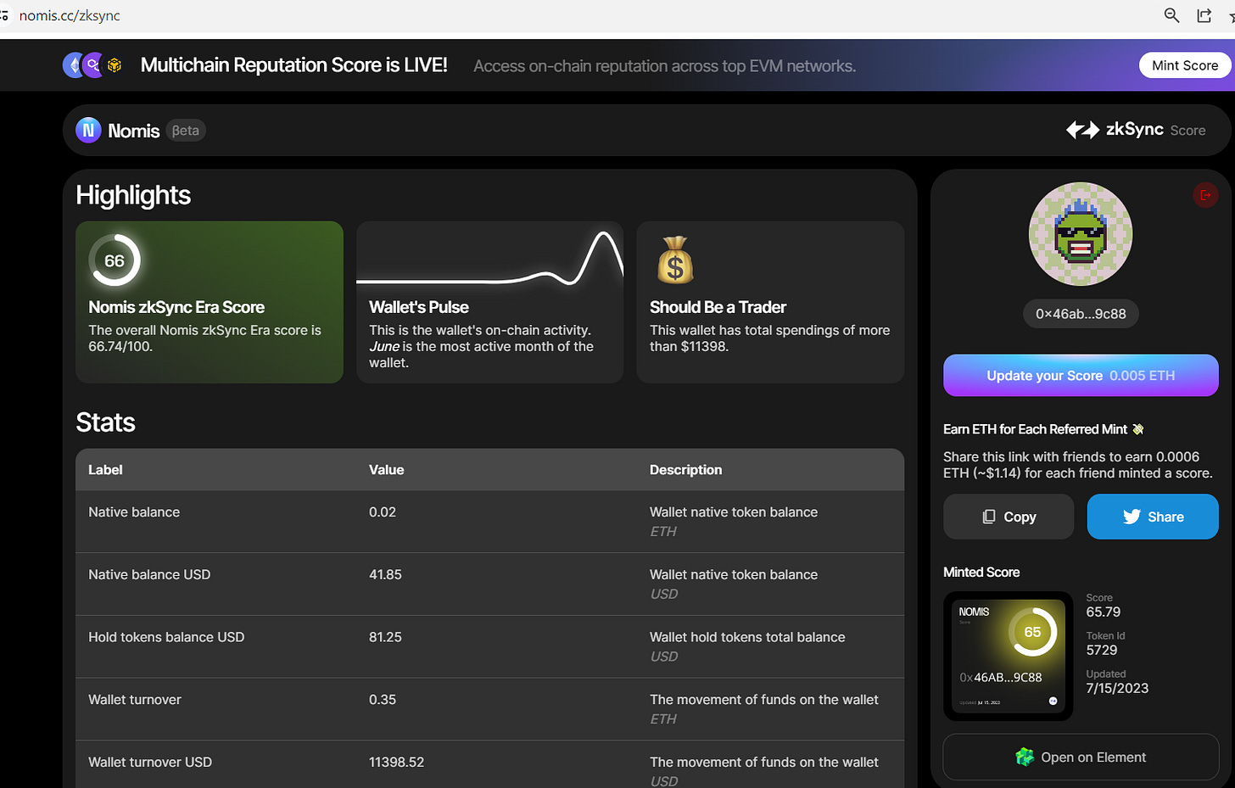Image resolution: width=1235 pixels, height=788 pixels.
Task: Click the Twitter bird icon in Share
Action: coord(1132,517)
